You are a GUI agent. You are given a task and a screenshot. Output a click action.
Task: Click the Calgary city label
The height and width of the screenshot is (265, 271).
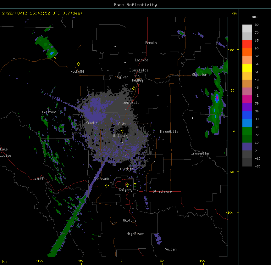126,190
